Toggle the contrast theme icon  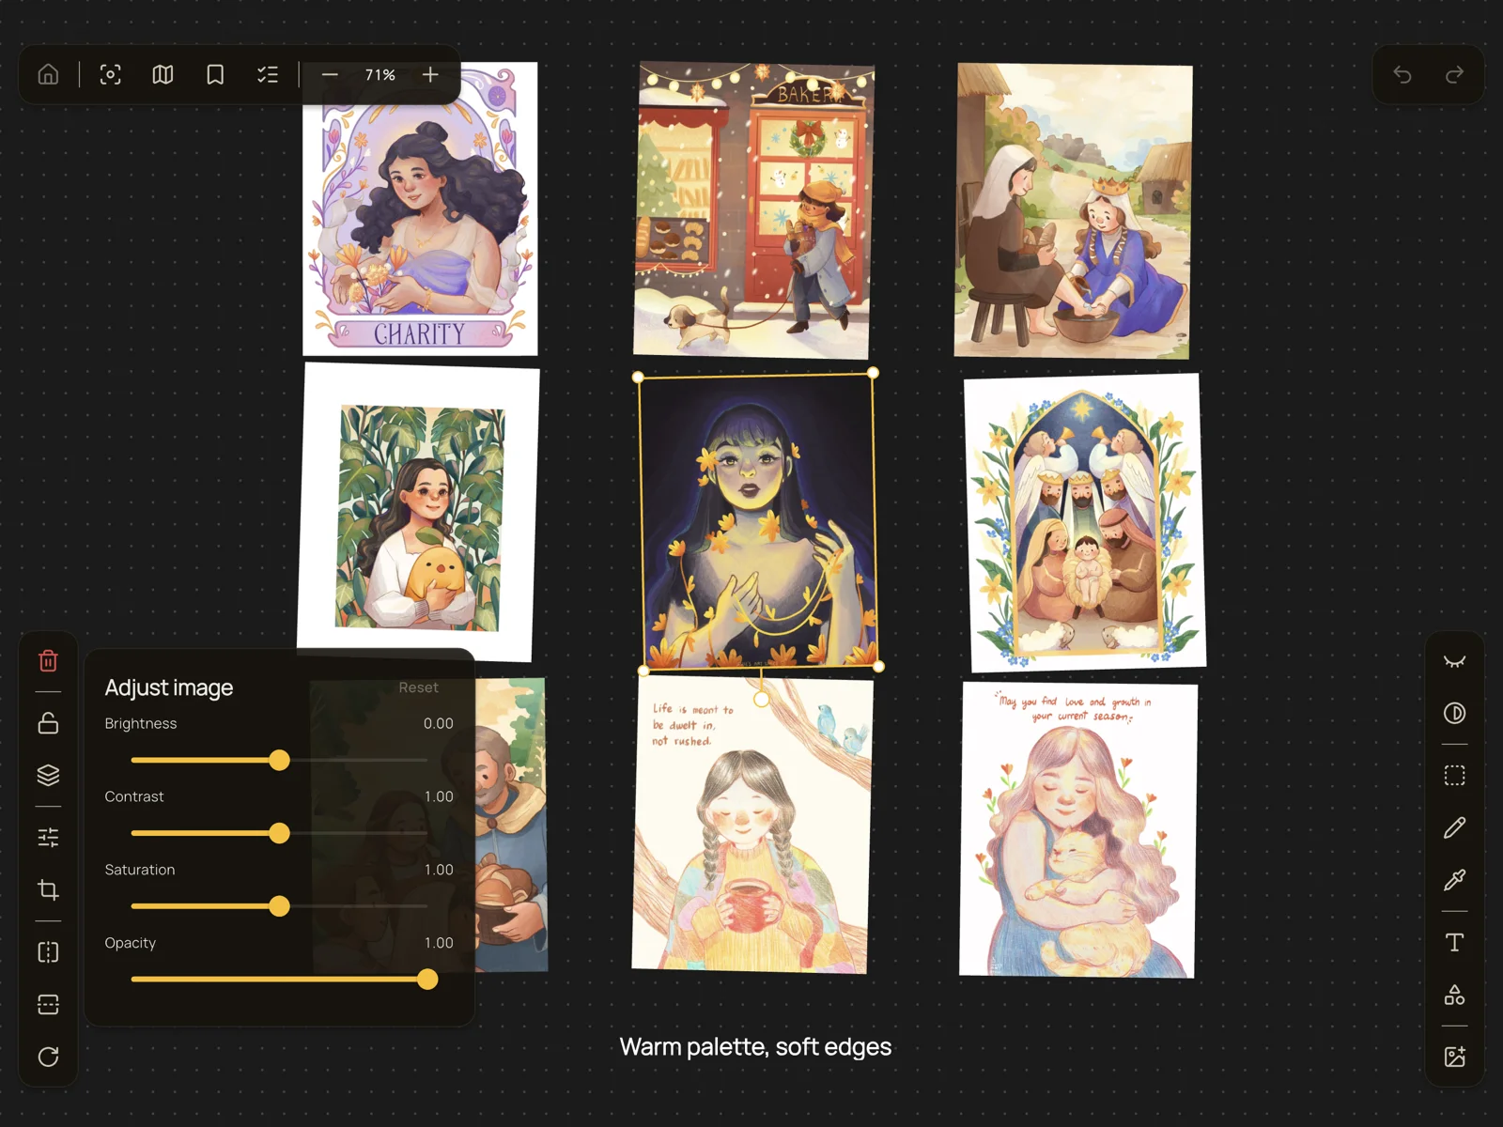click(x=1454, y=713)
